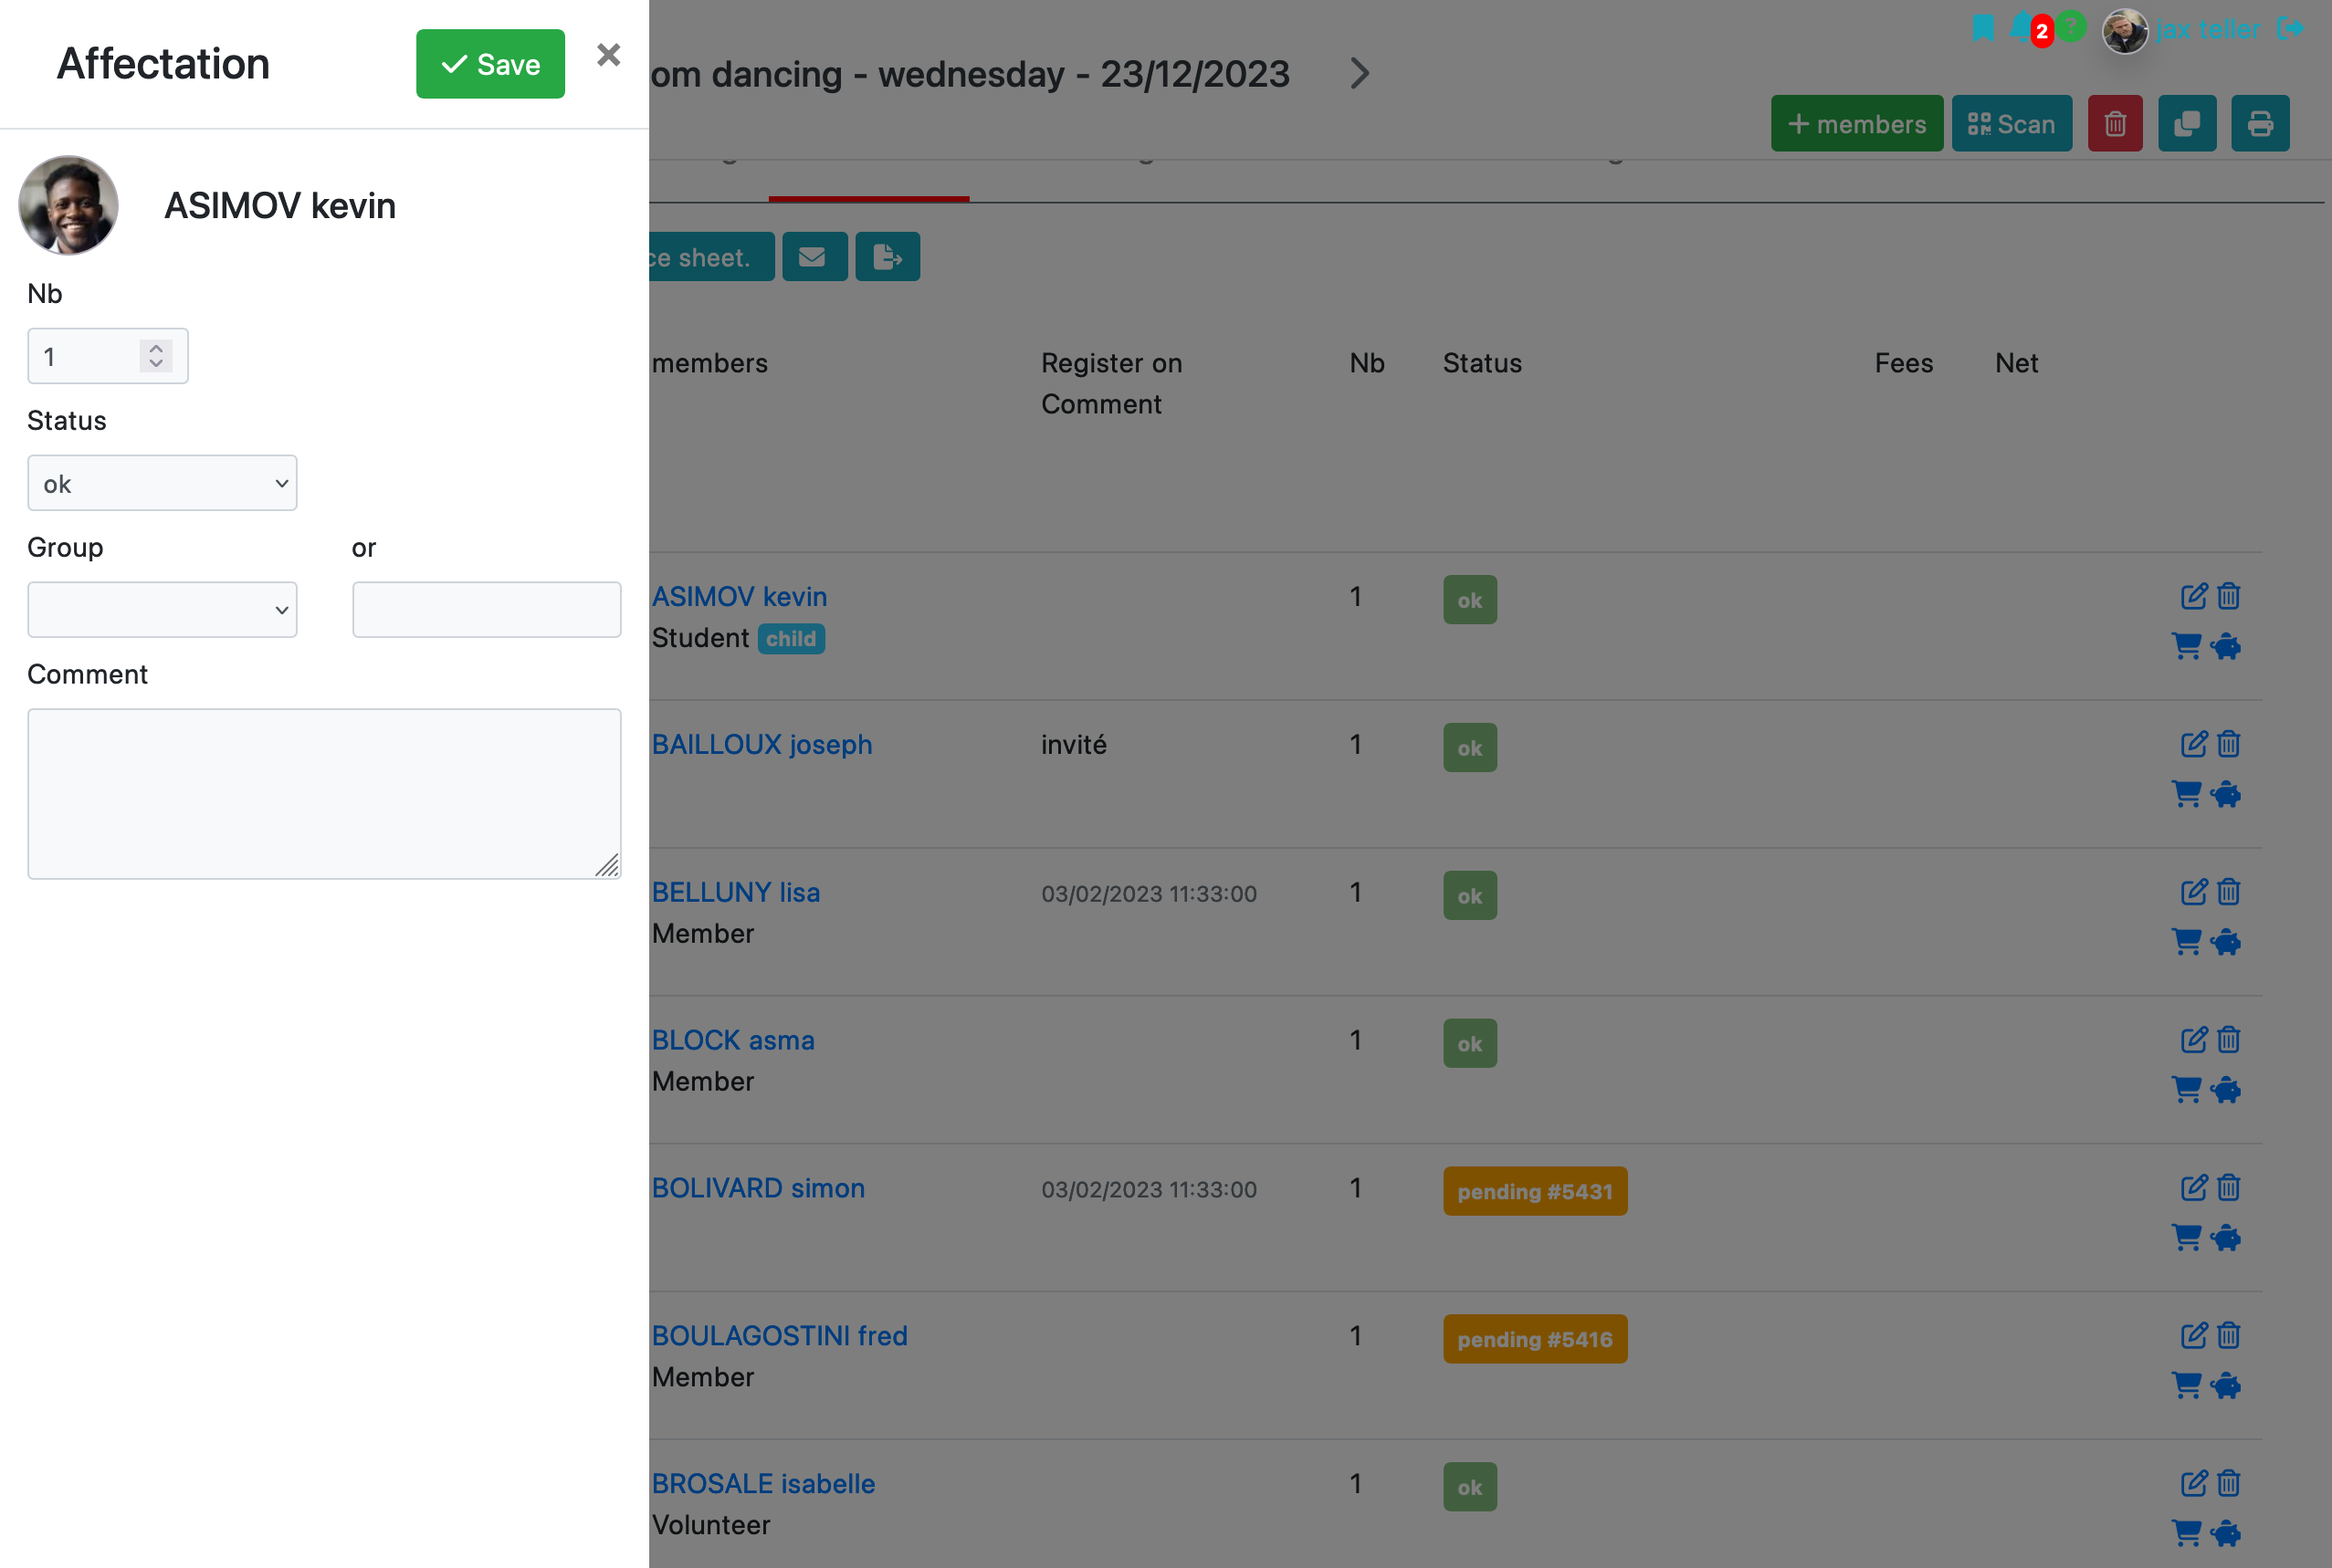Edit BLOCK asma's registration

click(2193, 1040)
